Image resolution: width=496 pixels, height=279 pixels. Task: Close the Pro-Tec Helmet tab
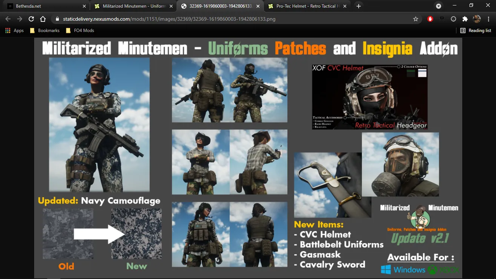(x=344, y=6)
